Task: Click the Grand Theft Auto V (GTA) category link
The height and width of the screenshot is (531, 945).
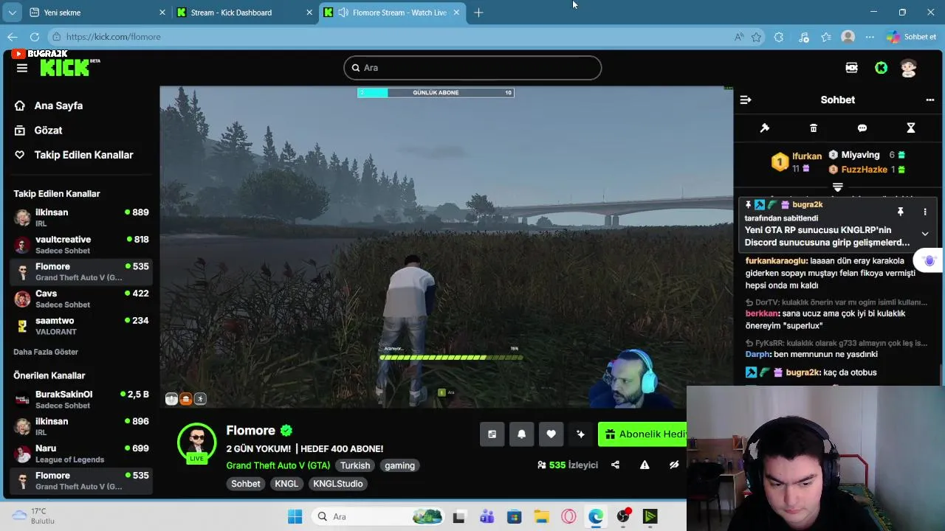Action: 278,465
